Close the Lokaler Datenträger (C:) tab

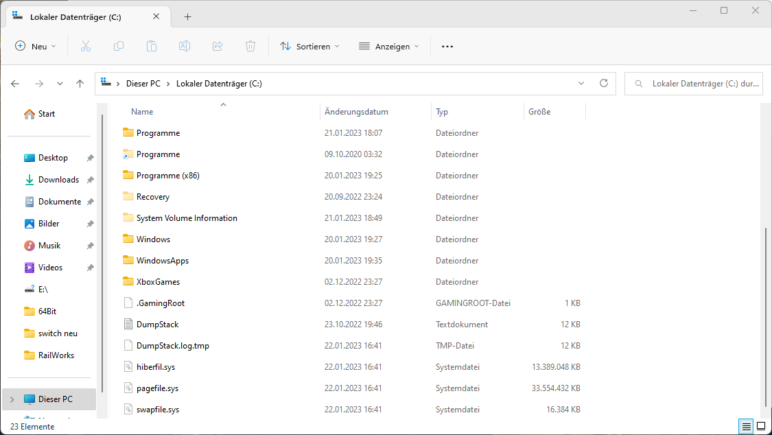(156, 16)
